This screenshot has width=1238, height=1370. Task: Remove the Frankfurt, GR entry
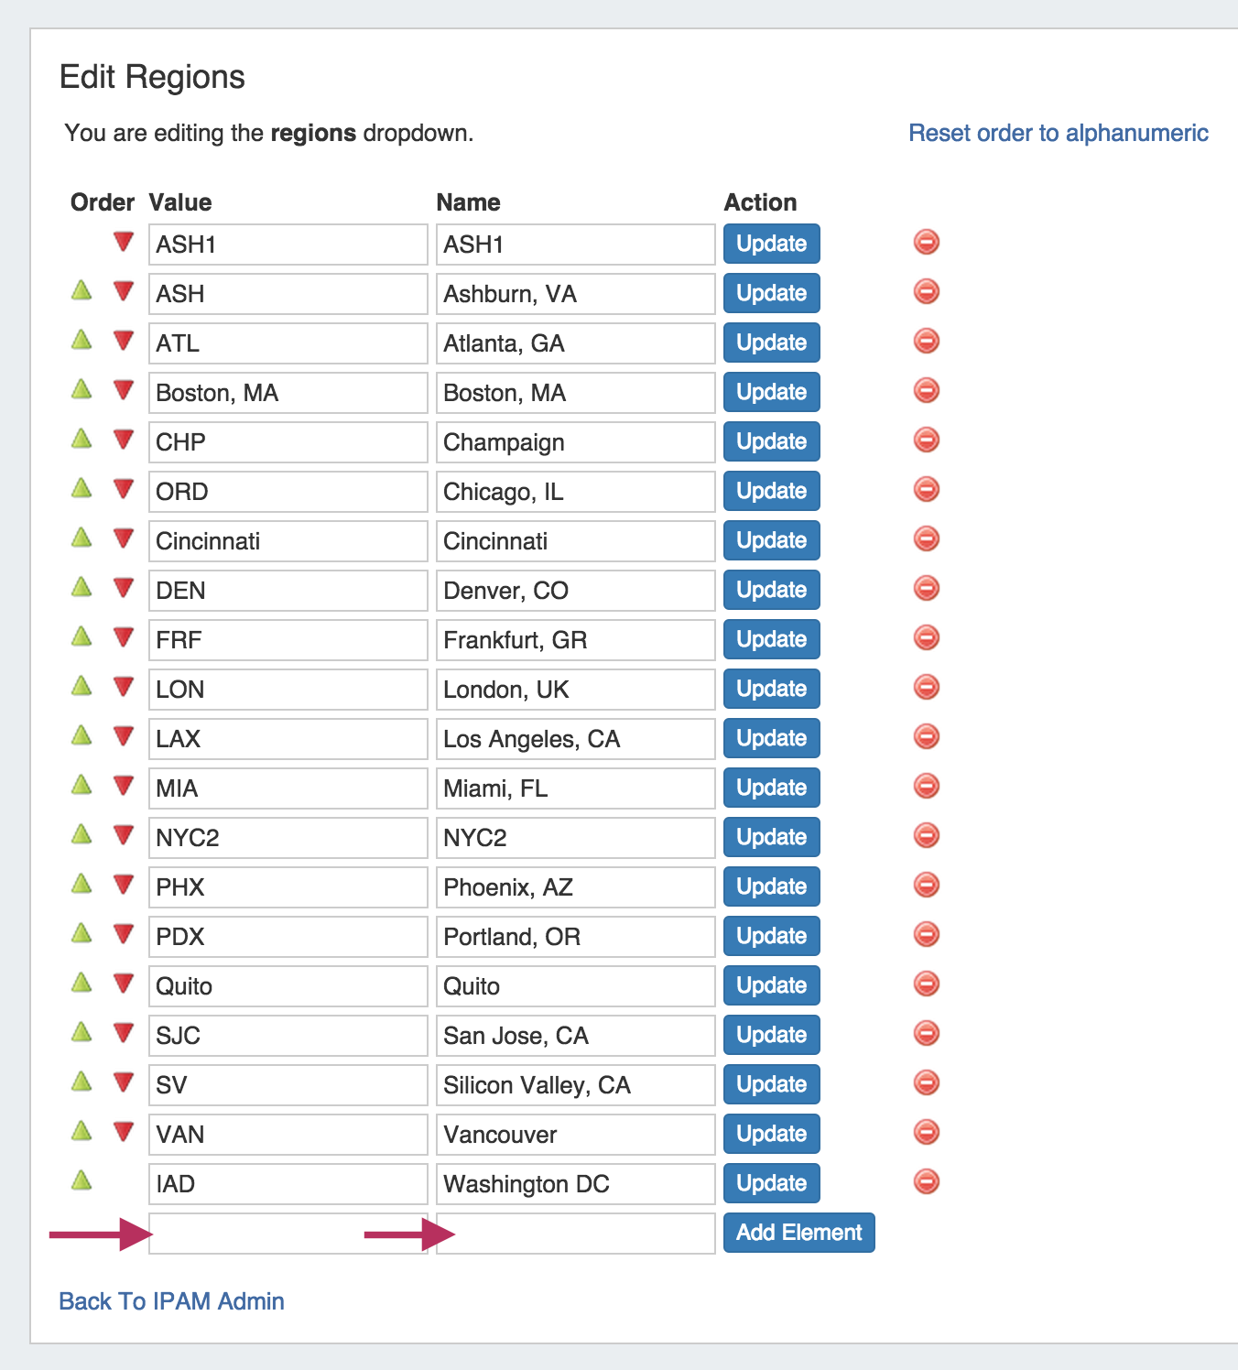927,638
